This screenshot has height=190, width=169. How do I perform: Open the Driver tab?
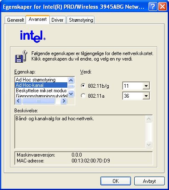pos(57,20)
